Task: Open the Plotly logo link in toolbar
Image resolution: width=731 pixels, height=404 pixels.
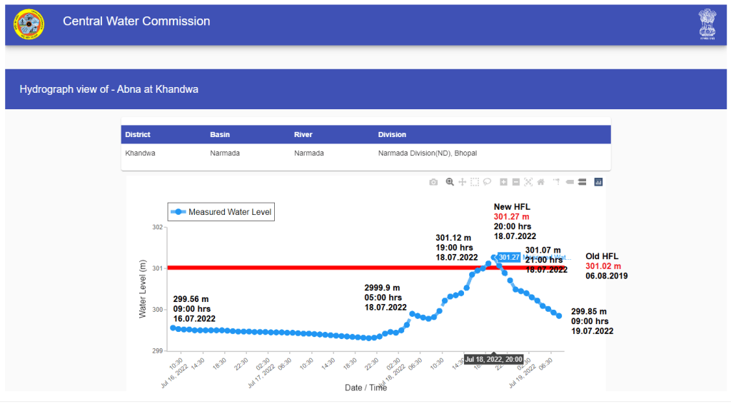Action: (x=598, y=182)
